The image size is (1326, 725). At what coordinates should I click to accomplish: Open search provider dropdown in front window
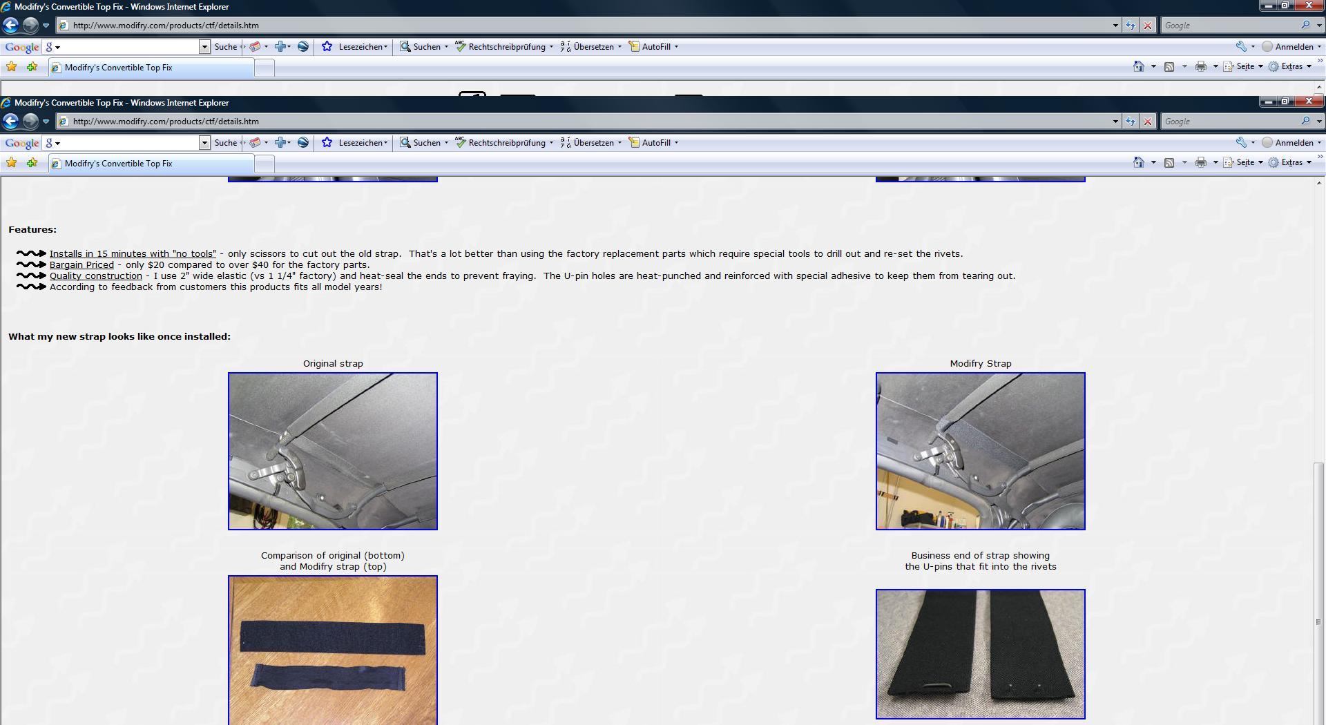1319,122
